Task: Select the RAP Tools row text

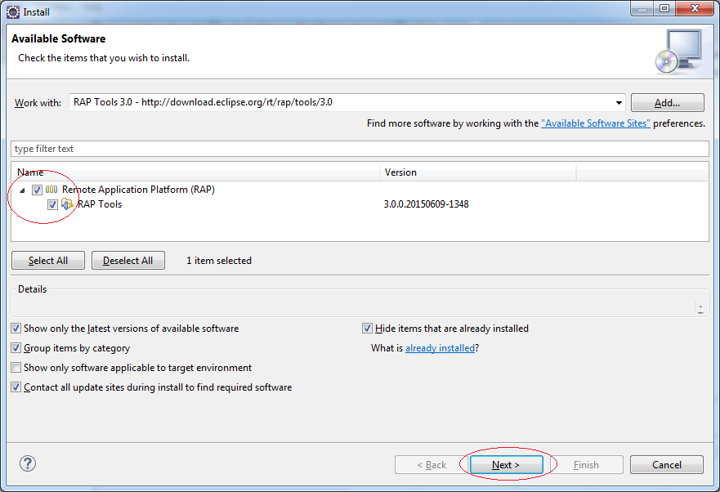Action: [99, 204]
